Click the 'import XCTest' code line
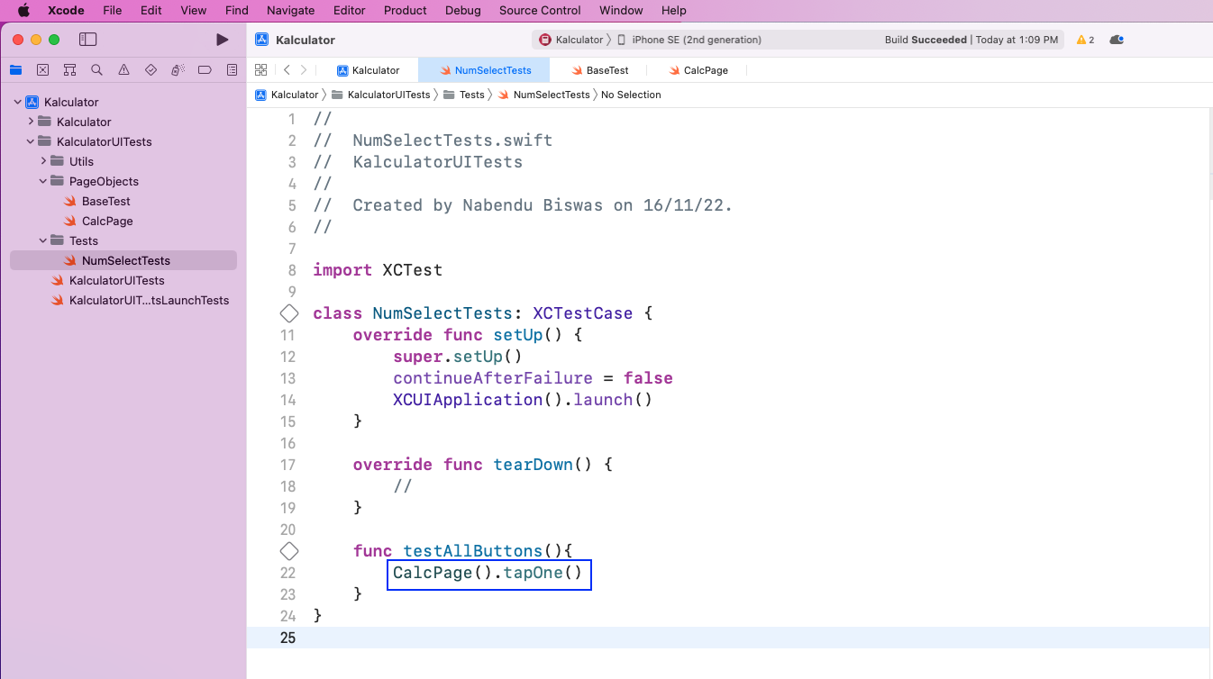1213x679 pixels. [x=378, y=270]
